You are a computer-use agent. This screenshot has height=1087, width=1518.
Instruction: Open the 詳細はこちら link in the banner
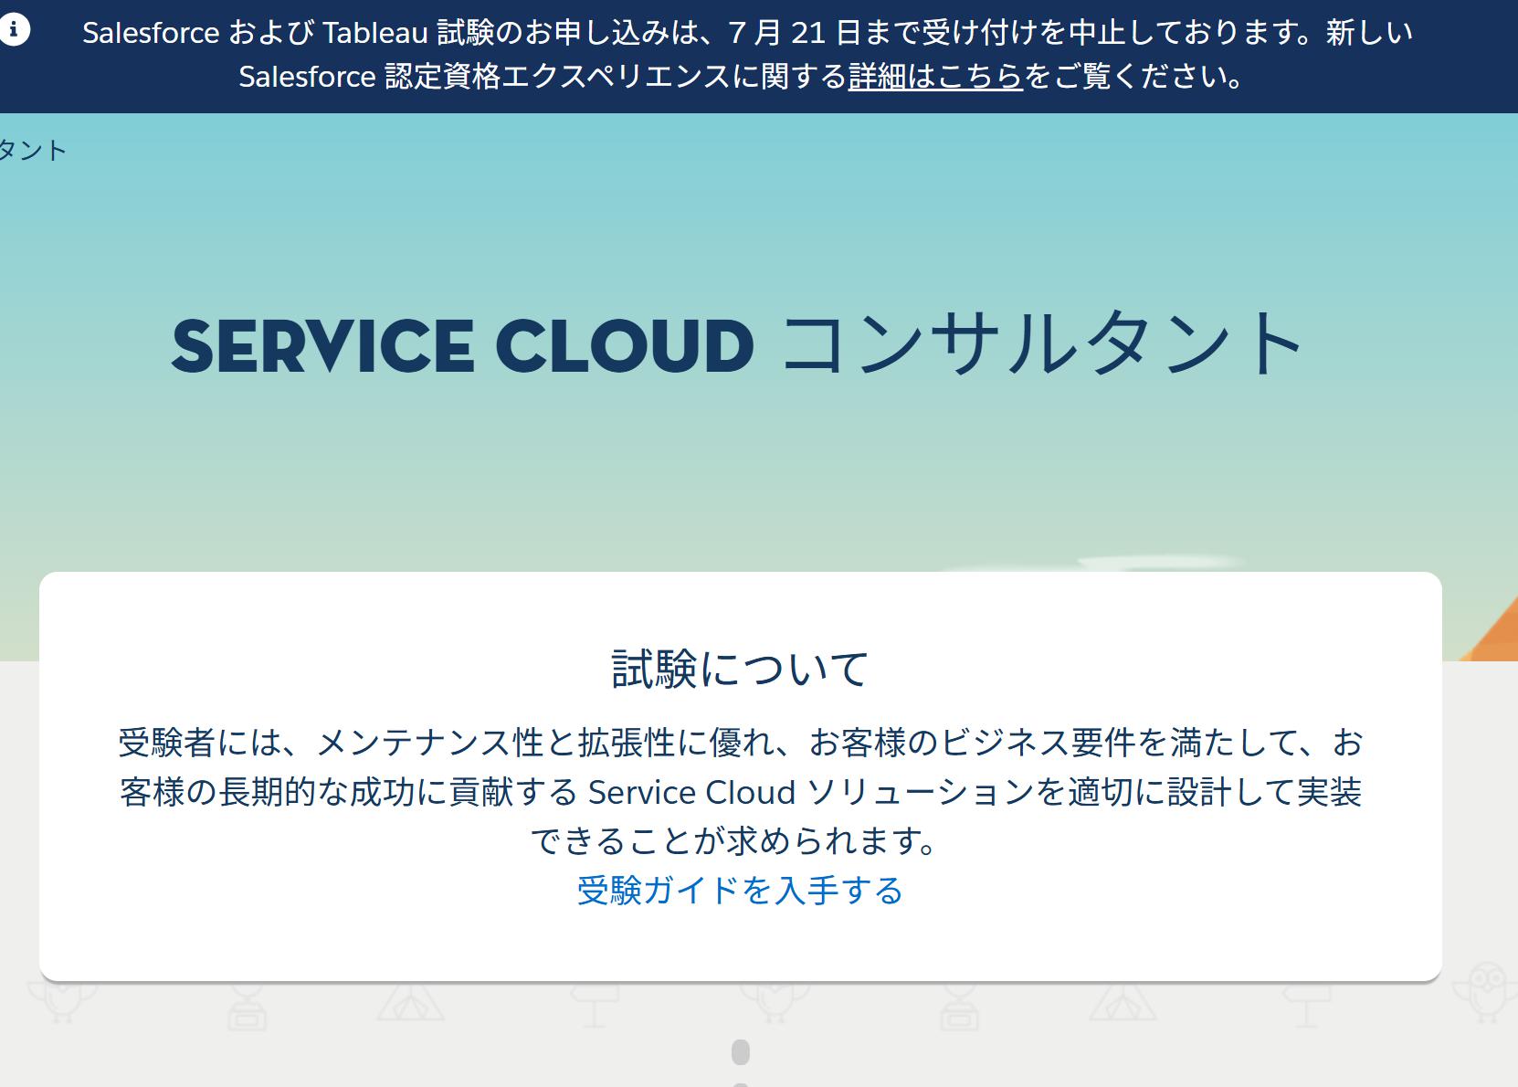tap(935, 77)
